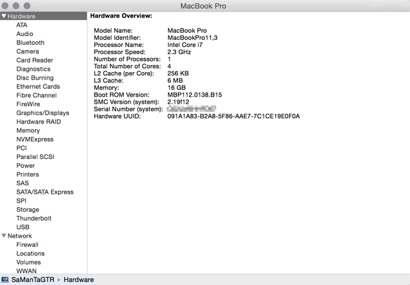Click the Hardware UUID value
Image resolution: width=410 pixels, height=285 pixels.
coord(233,116)
